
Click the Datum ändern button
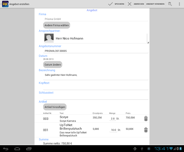52,64
